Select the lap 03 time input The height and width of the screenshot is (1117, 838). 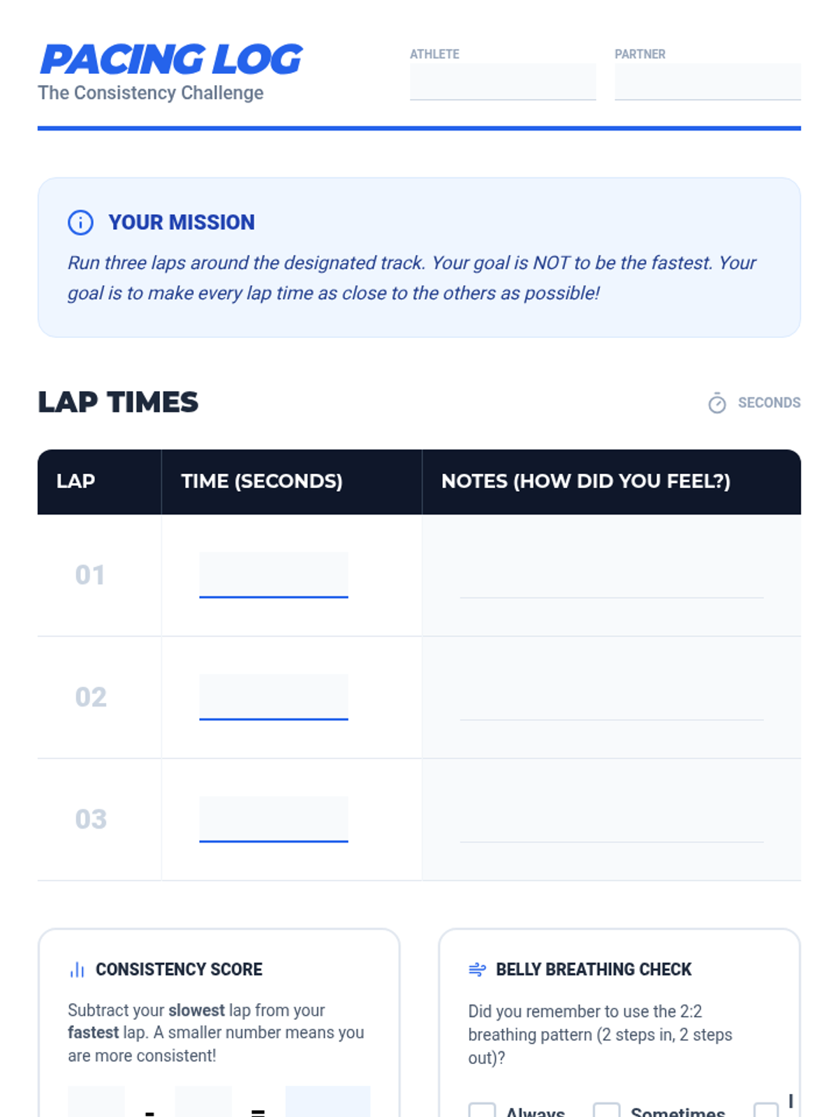pyautogui.click(x=274, y=820)
